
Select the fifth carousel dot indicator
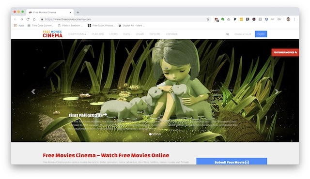[160, 134]
